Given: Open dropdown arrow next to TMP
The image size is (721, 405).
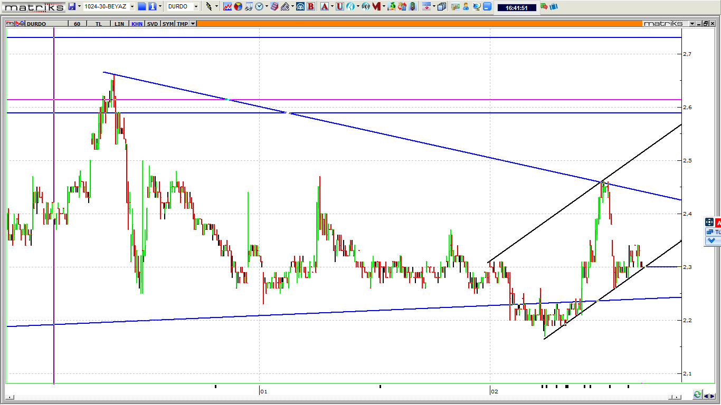Looking at the screenshot, I should click(193, 24).
